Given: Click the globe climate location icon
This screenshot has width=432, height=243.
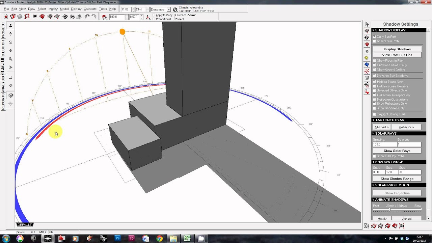Looking at the screenshot, I should [175, 10].
